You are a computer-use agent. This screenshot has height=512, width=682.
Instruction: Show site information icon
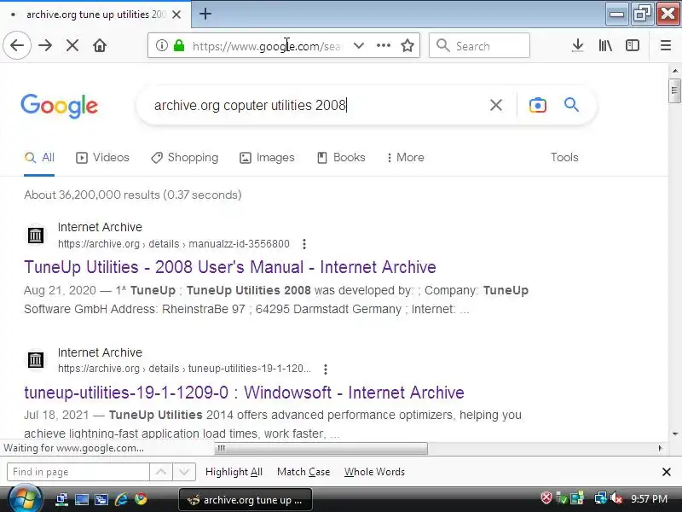161,45
